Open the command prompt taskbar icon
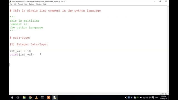This screenshot has height=100, width=178. coord(43,97)
